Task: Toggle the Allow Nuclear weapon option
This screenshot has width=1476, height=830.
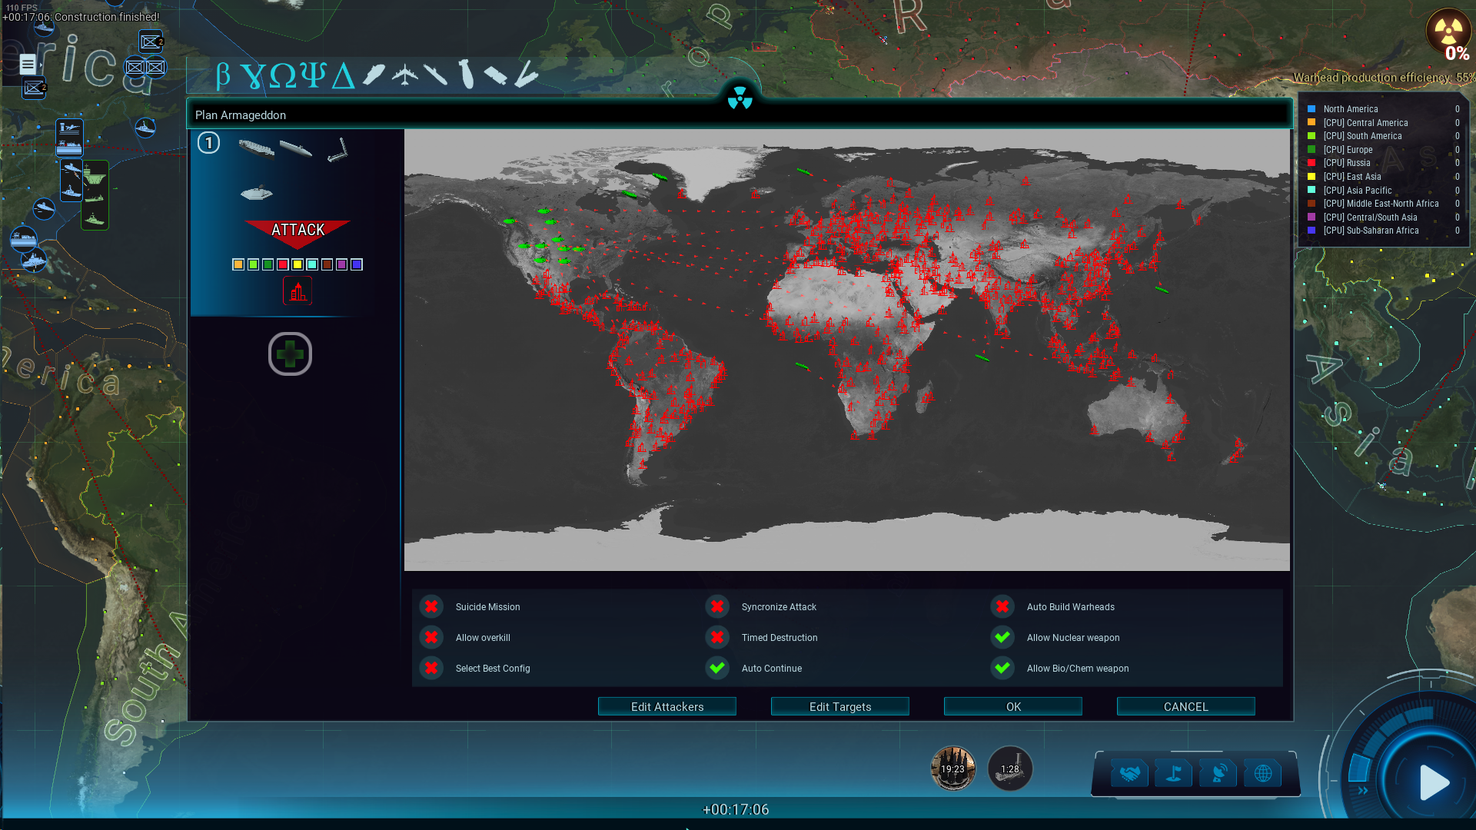Action: coord(1002,637)
